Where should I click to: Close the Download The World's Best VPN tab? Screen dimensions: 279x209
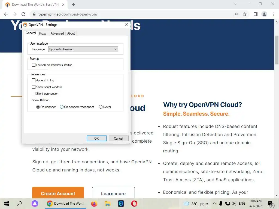(x=63, y=5)
